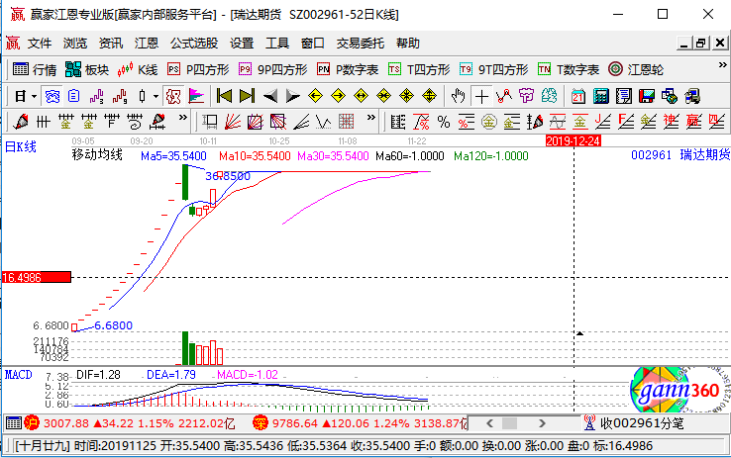Open the P数字表 number table
The height and width of the screenshot is (458, 731).
point(348,70)
